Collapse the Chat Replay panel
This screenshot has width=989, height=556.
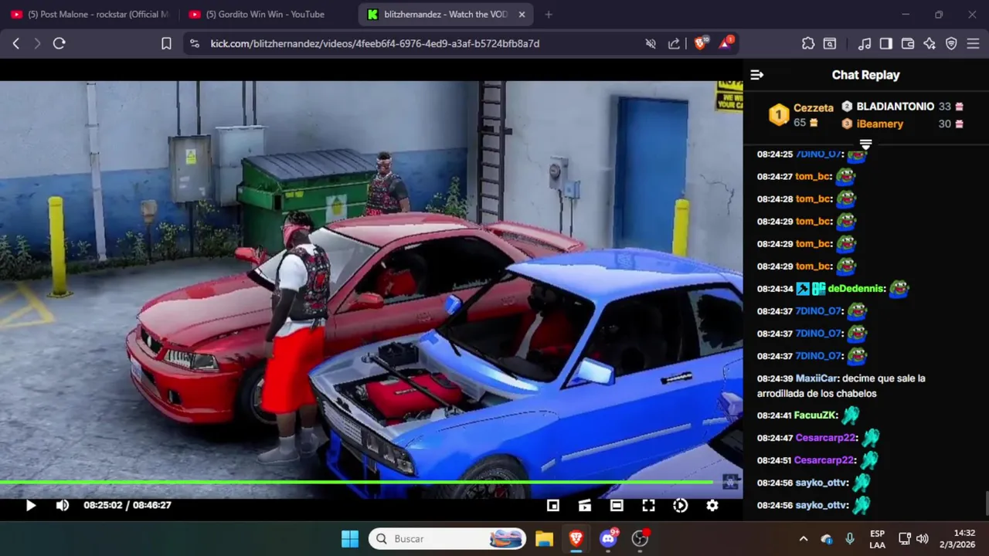[x=757, y=75]
